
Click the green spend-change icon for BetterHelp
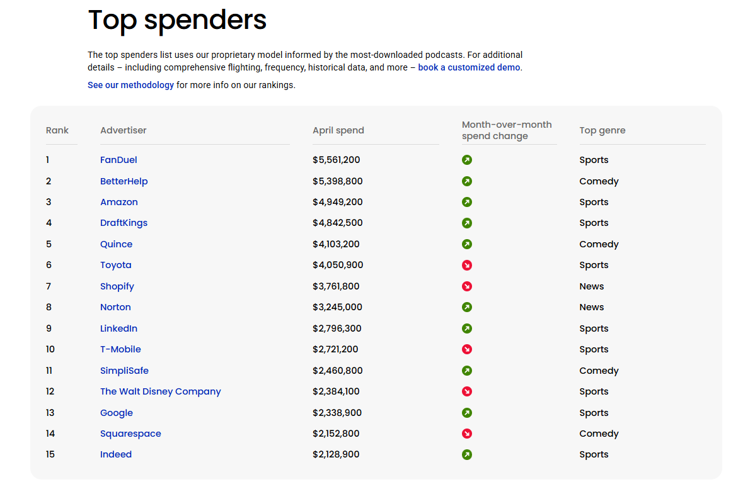(x=467, y=181)
